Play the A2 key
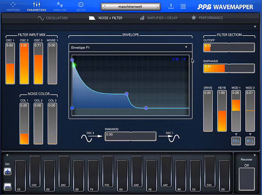This screenshot has height=195, width=262. click(x=151, y=175)
